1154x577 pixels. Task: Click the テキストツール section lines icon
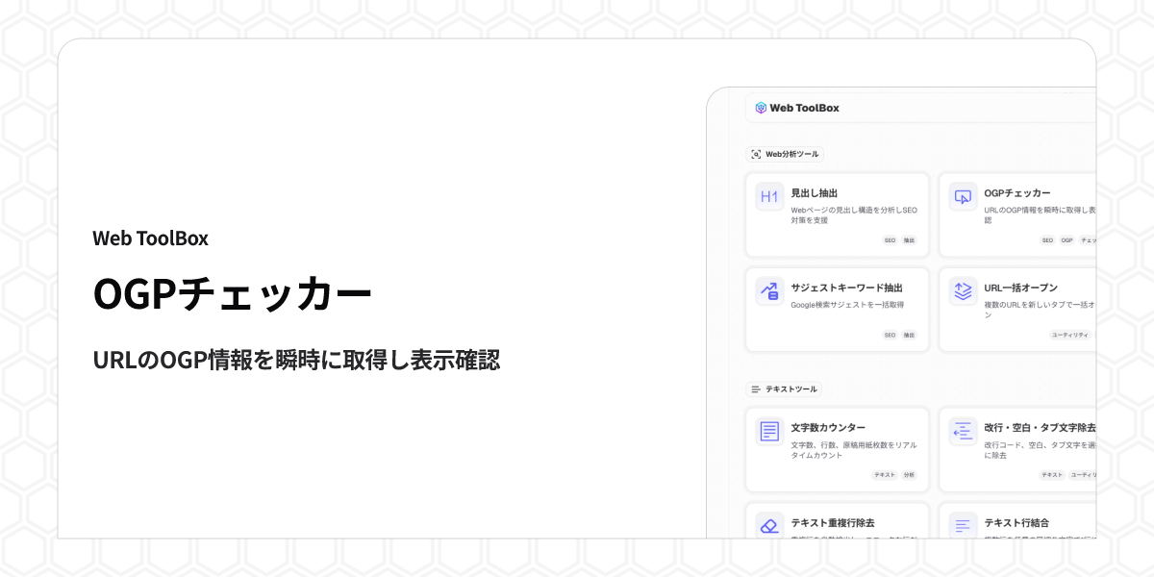point(756,389)
